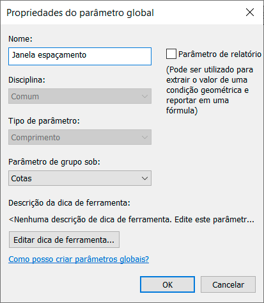Click the chevron arrow of the Cotas dropdown
This screenshot has height=303, width=264.
point(144,178)
